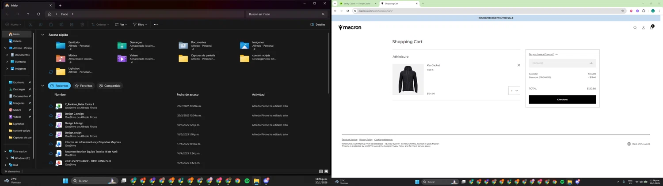Select Galería in the navigation pane
663x186 pixels.
[x=17, y=41]
